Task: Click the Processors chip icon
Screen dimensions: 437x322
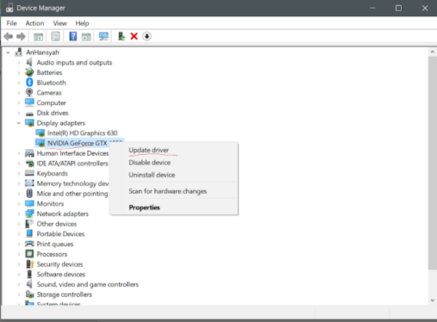Action: [x=29, y=254]
